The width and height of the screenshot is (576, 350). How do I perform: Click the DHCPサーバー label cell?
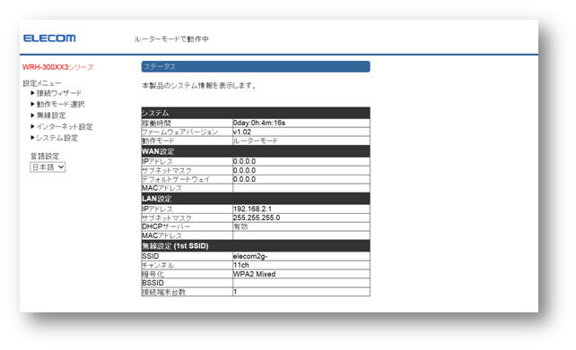(187, 226)
